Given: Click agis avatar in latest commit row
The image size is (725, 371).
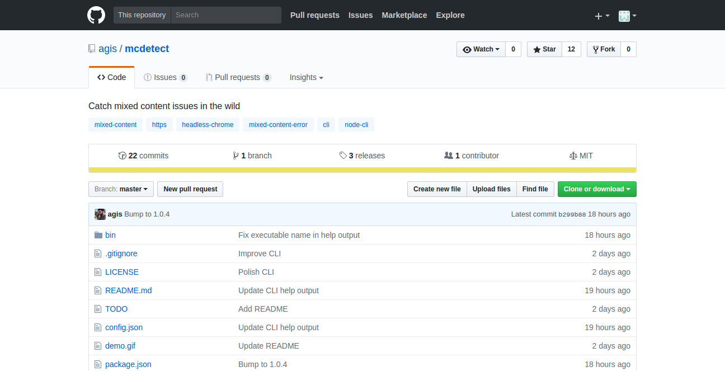Looking at the screenshot, I should point(100,214).
